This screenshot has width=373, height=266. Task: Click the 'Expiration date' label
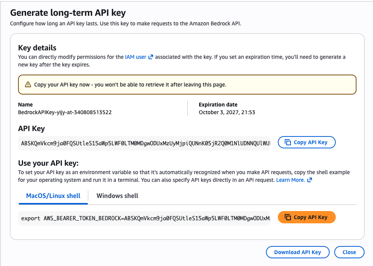pos(218,105)
